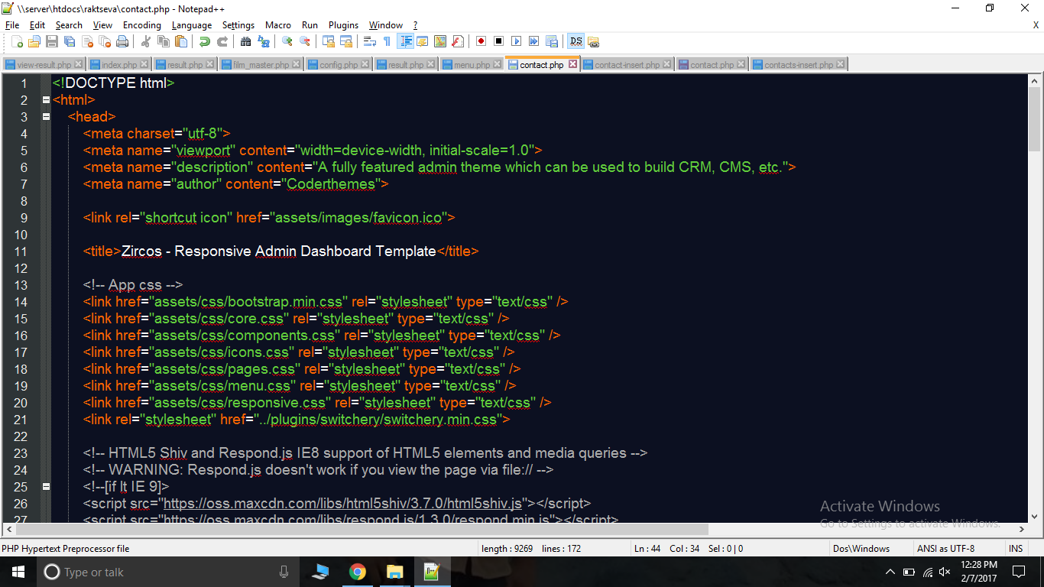1044x587 pixels.
Task: Close the config.php tab with its X
Action: (x=365, y=65)
